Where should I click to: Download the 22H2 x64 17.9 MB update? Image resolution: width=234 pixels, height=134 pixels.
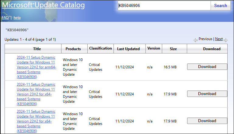click(x=207, y=121)
